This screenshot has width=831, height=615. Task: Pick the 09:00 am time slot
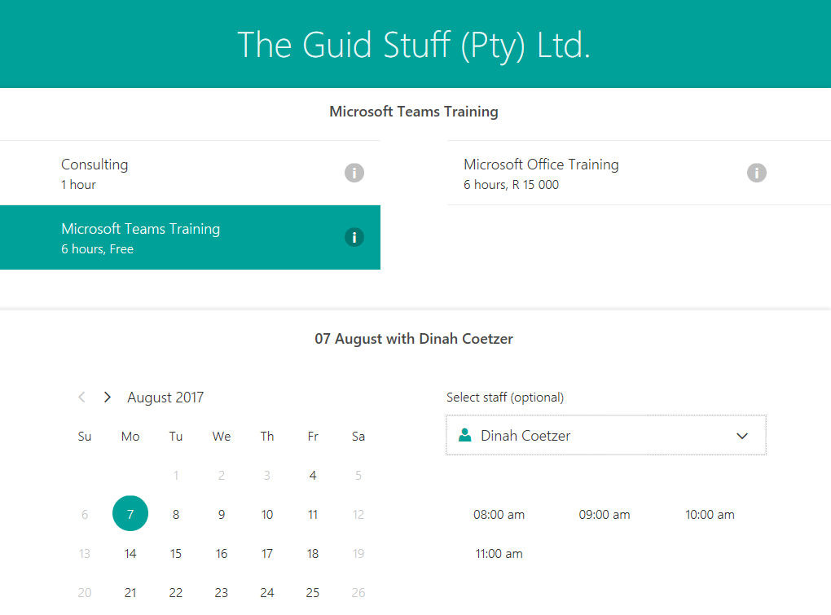605,515
